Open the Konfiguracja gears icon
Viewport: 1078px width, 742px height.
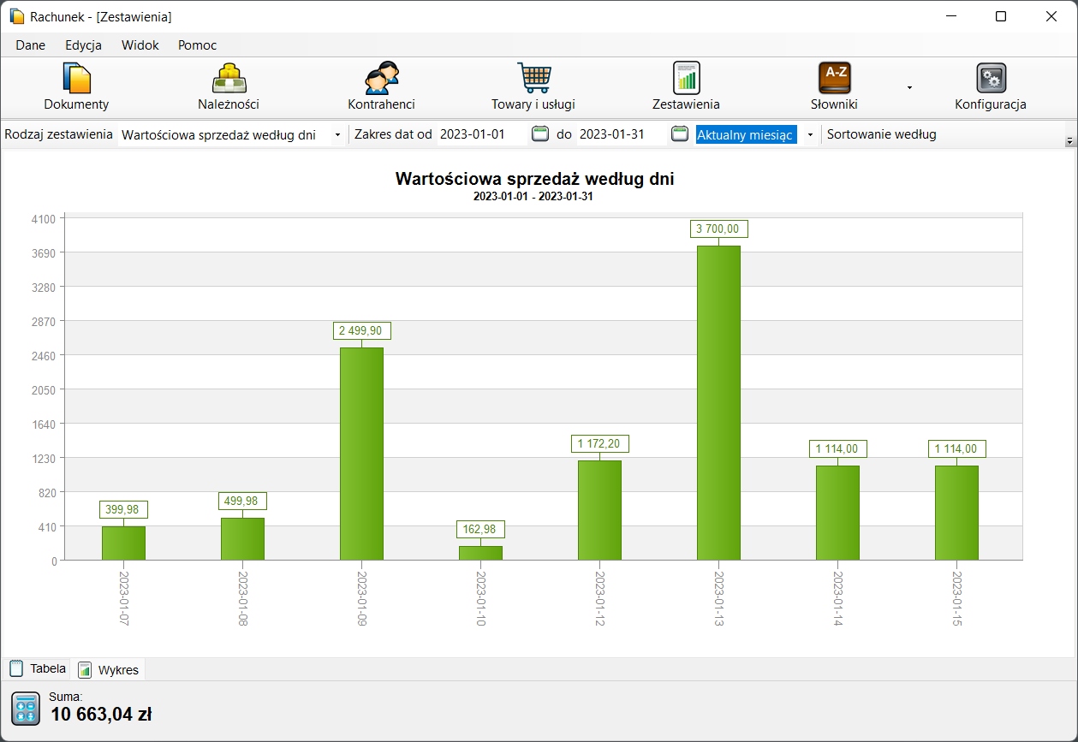[991, 79]
